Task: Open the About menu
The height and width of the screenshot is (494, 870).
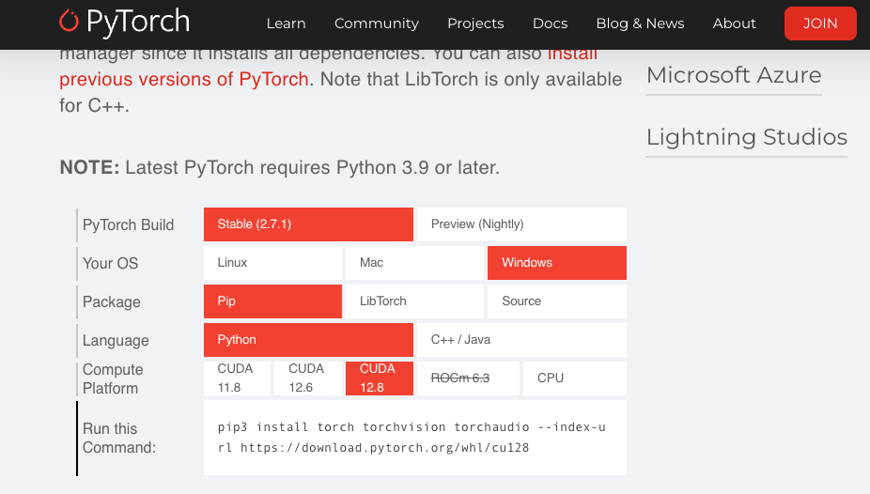Action: tap(734, 23)
